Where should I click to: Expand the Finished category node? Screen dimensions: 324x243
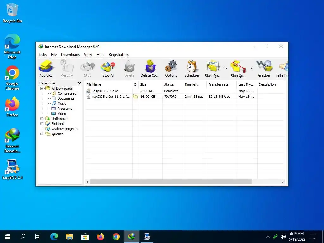pos(42,124)
